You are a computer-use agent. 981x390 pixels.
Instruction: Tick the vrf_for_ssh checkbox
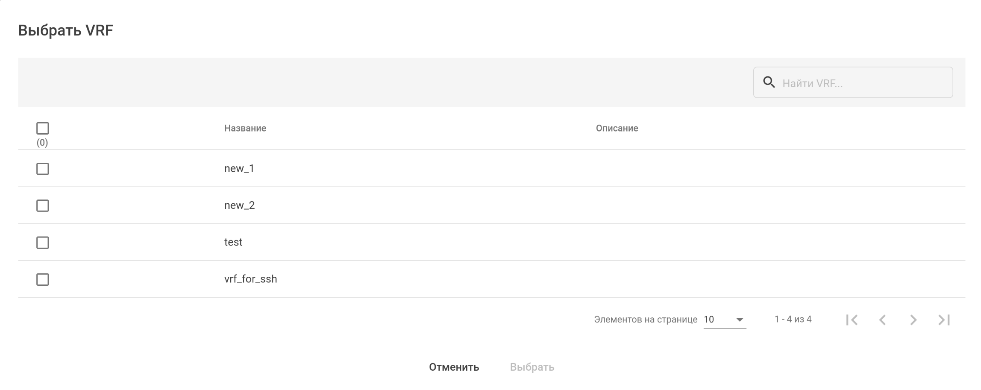pyautogui.click(x=43, y=279)
